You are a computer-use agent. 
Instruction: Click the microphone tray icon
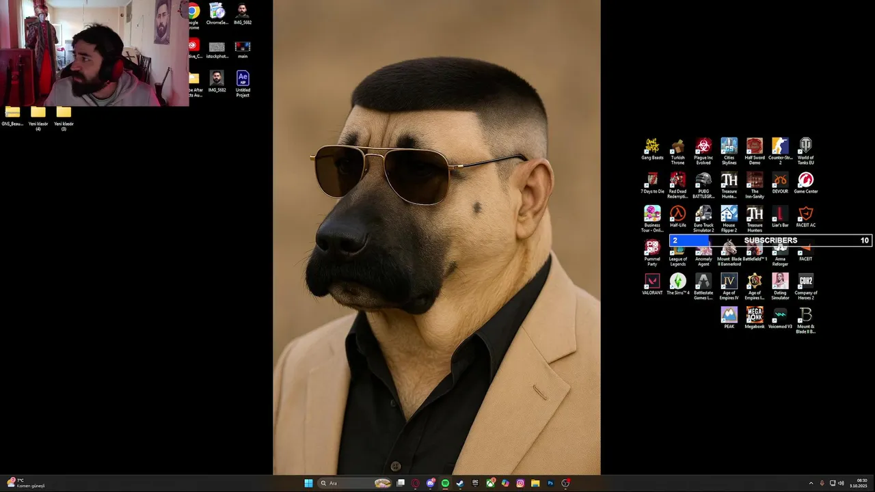click(822, 483)
